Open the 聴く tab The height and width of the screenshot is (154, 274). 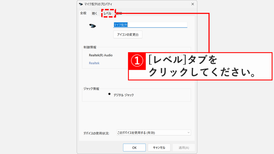tap(94, 13)
